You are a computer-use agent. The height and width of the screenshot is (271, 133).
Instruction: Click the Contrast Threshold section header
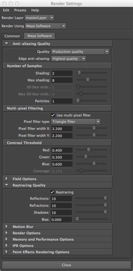point(57,143)
